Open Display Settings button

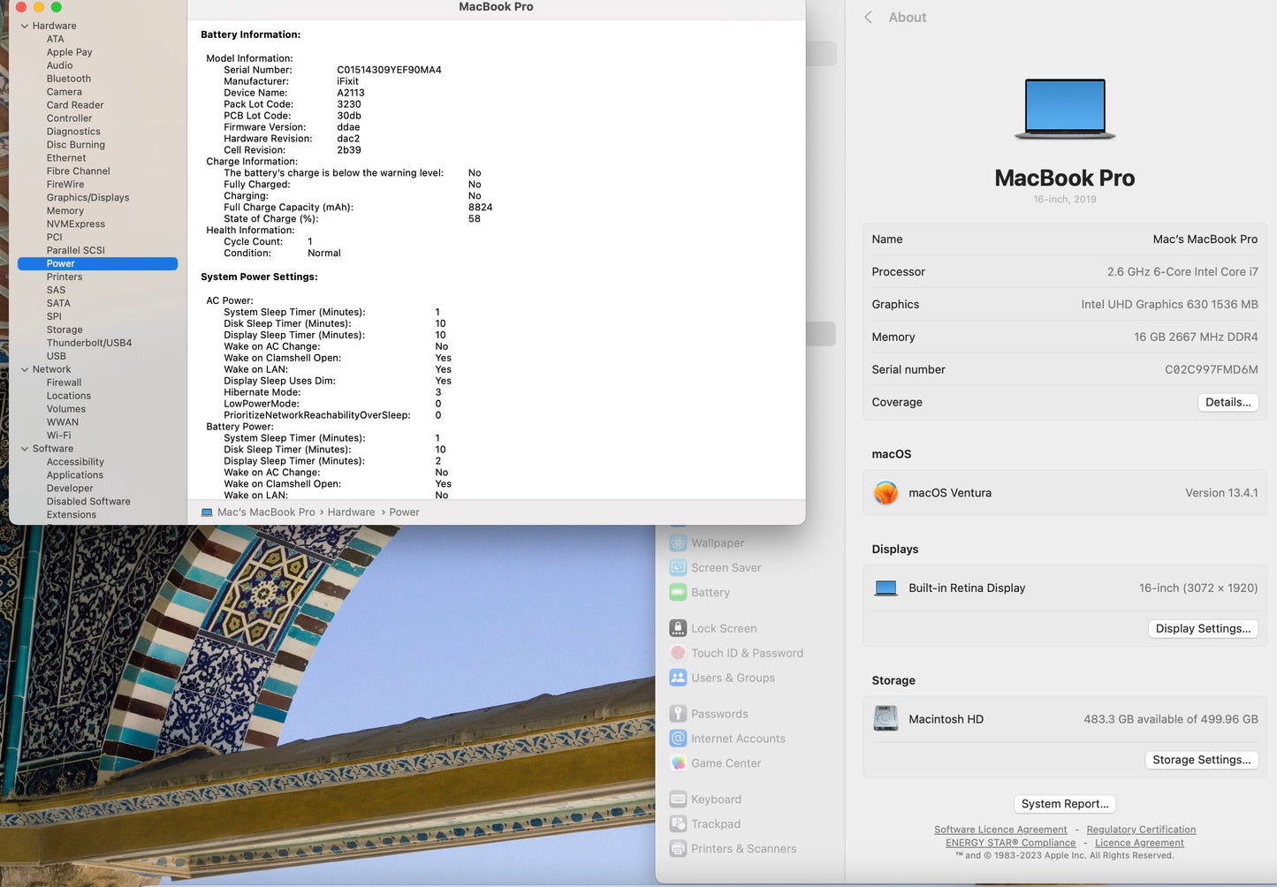pos(1203,629)
